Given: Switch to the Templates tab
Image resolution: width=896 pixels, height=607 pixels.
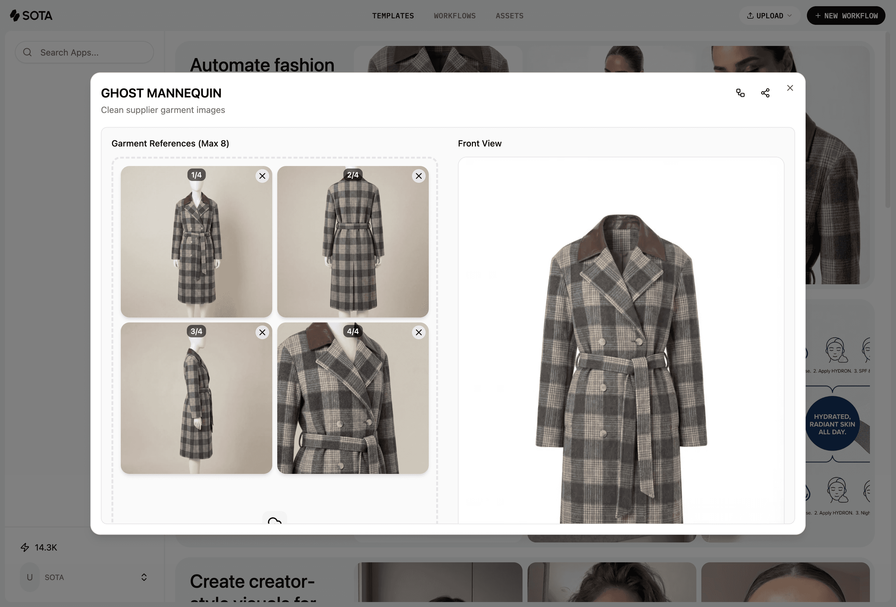Looking at the screenshot, I should (x=393, y=16).
